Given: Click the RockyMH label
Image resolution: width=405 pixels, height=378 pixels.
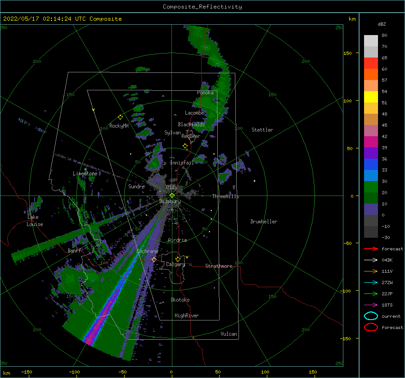Looking at the screenshot, I should coord(119,126).
